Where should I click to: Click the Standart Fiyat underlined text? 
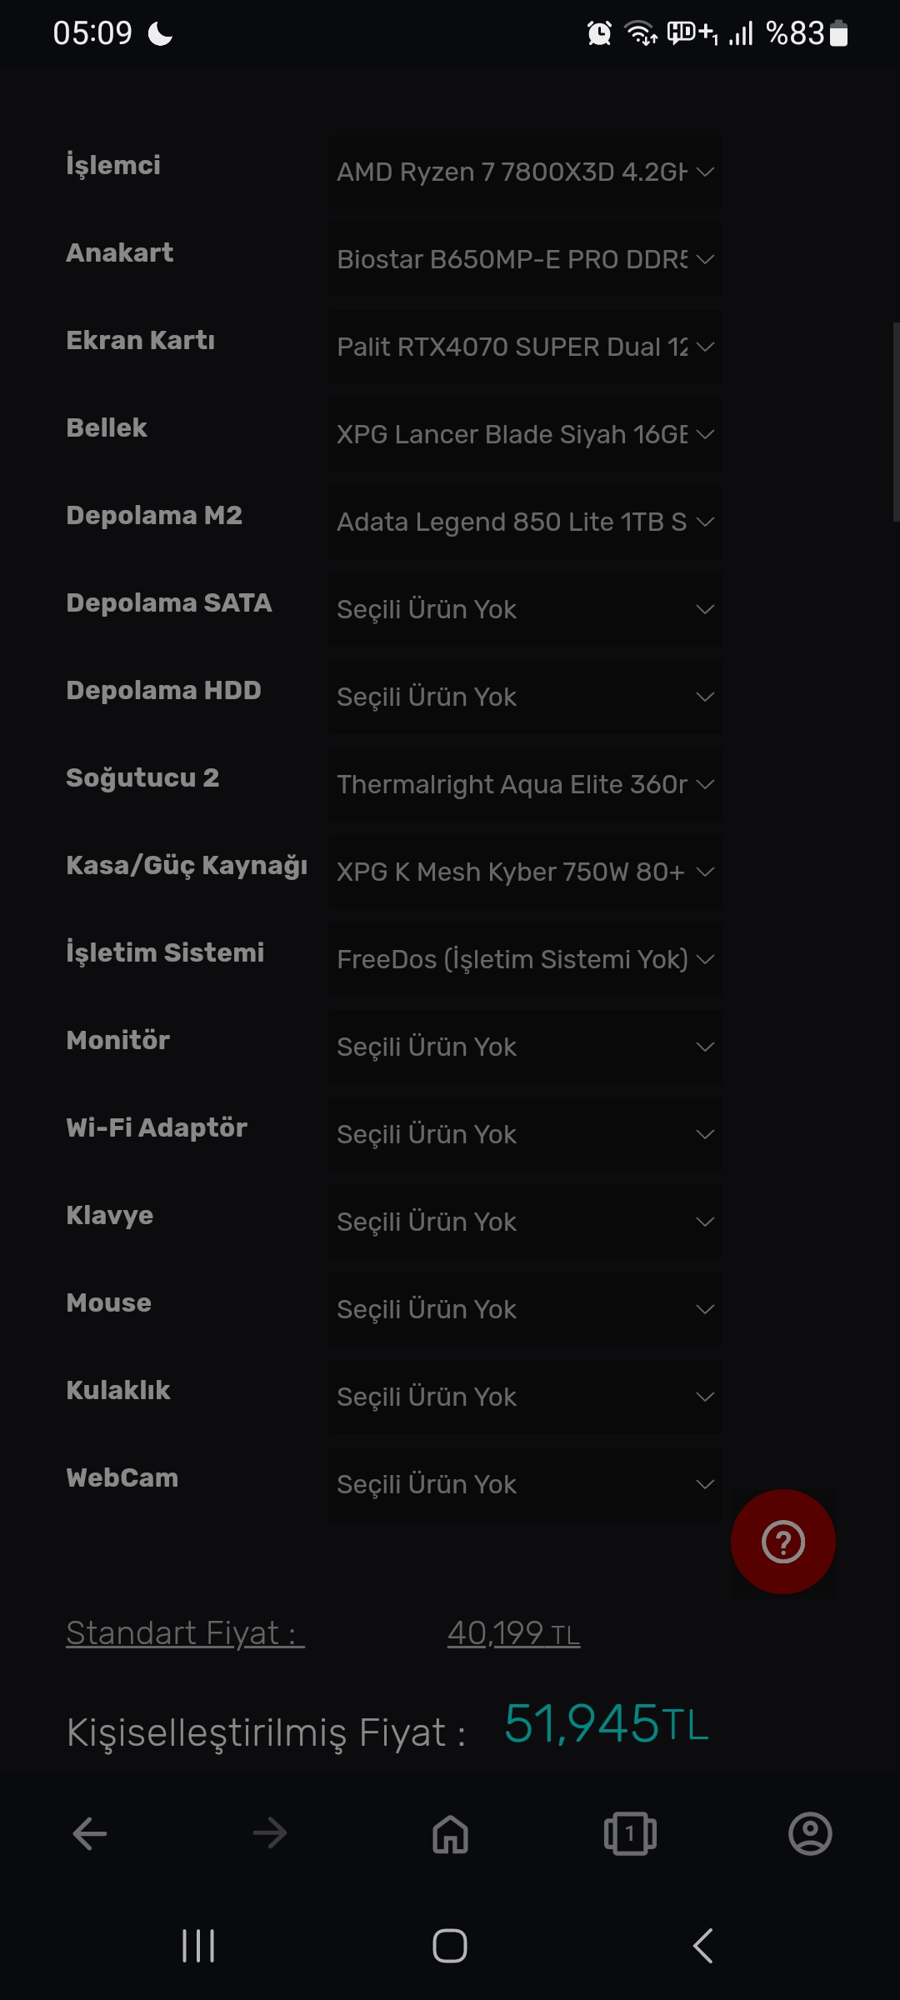point(185,1633)
